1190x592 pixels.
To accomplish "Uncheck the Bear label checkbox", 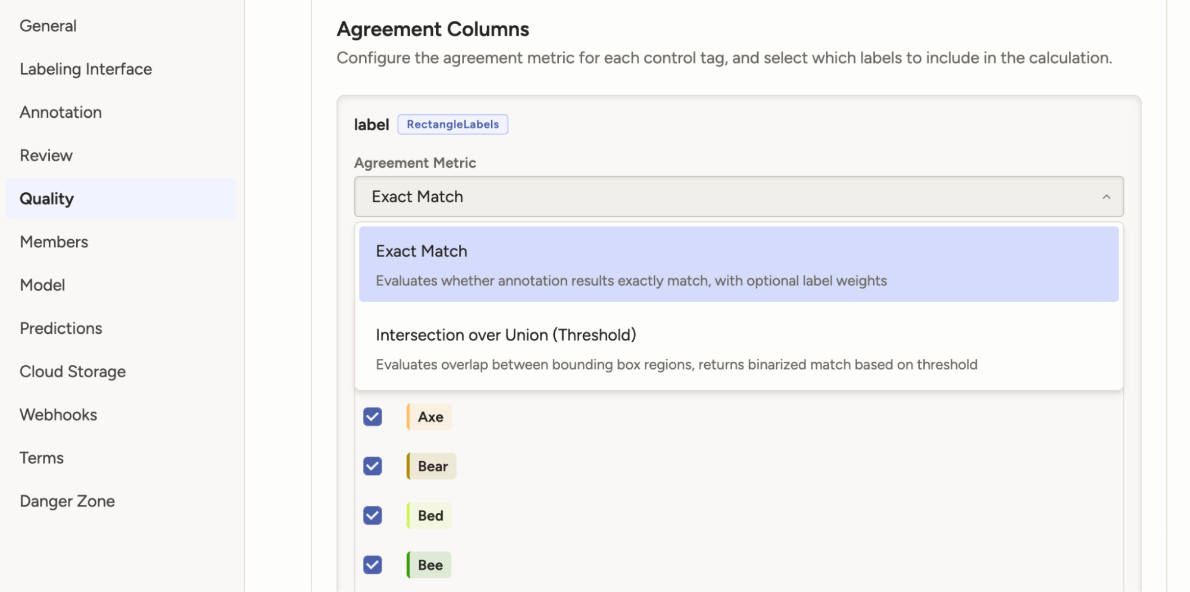I will click(373, 466).
